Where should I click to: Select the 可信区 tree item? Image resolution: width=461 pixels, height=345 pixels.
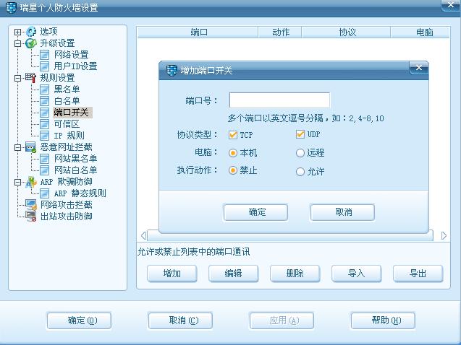coord(67,124)
